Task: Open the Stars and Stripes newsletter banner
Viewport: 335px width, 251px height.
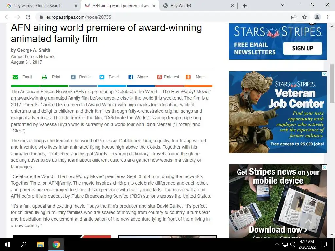Action: 278,42
